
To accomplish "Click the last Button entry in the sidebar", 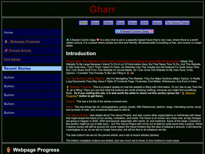I will click(32, 113).
